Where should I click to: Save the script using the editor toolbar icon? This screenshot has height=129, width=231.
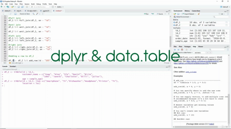(15, 14)
